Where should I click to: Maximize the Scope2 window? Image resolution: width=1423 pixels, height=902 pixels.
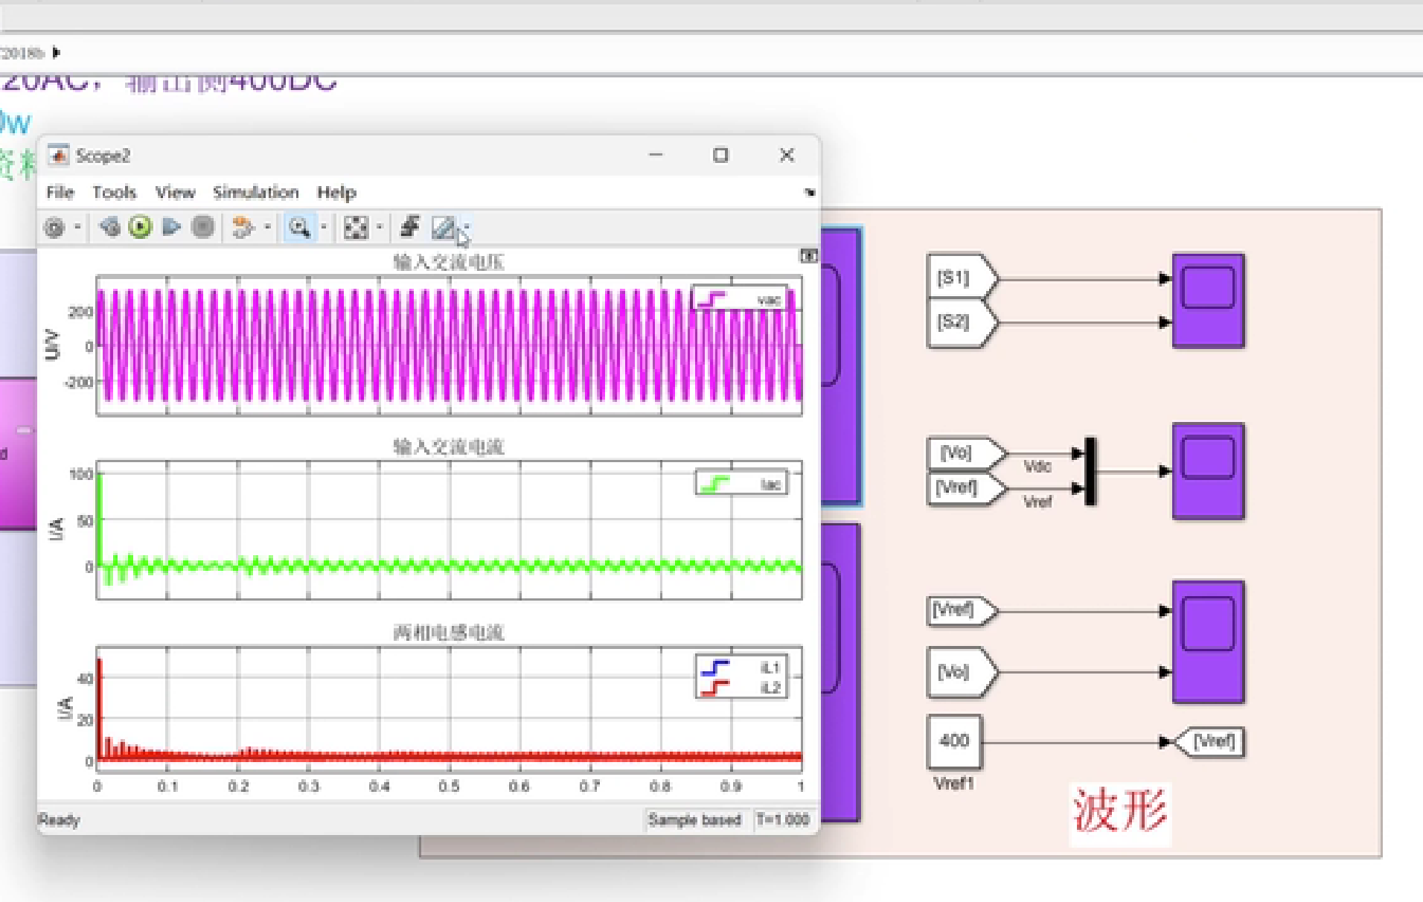(x=720, y=155)
